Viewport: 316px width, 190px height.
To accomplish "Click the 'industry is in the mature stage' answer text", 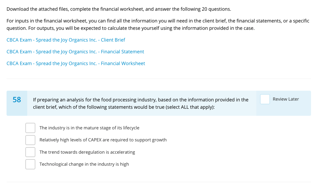I will 89,128.
